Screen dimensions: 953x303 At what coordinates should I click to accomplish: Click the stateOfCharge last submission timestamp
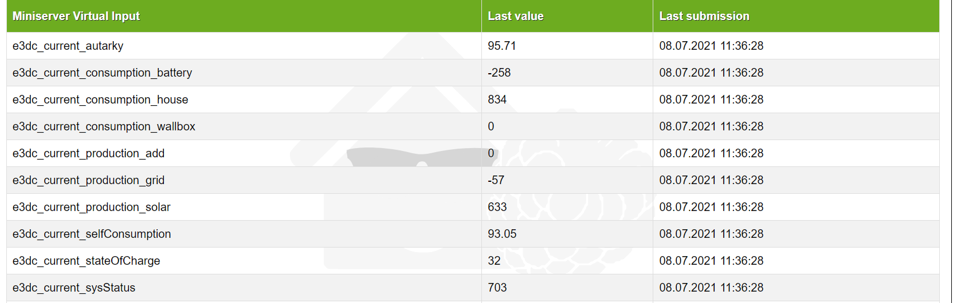(x=711, y=261)
